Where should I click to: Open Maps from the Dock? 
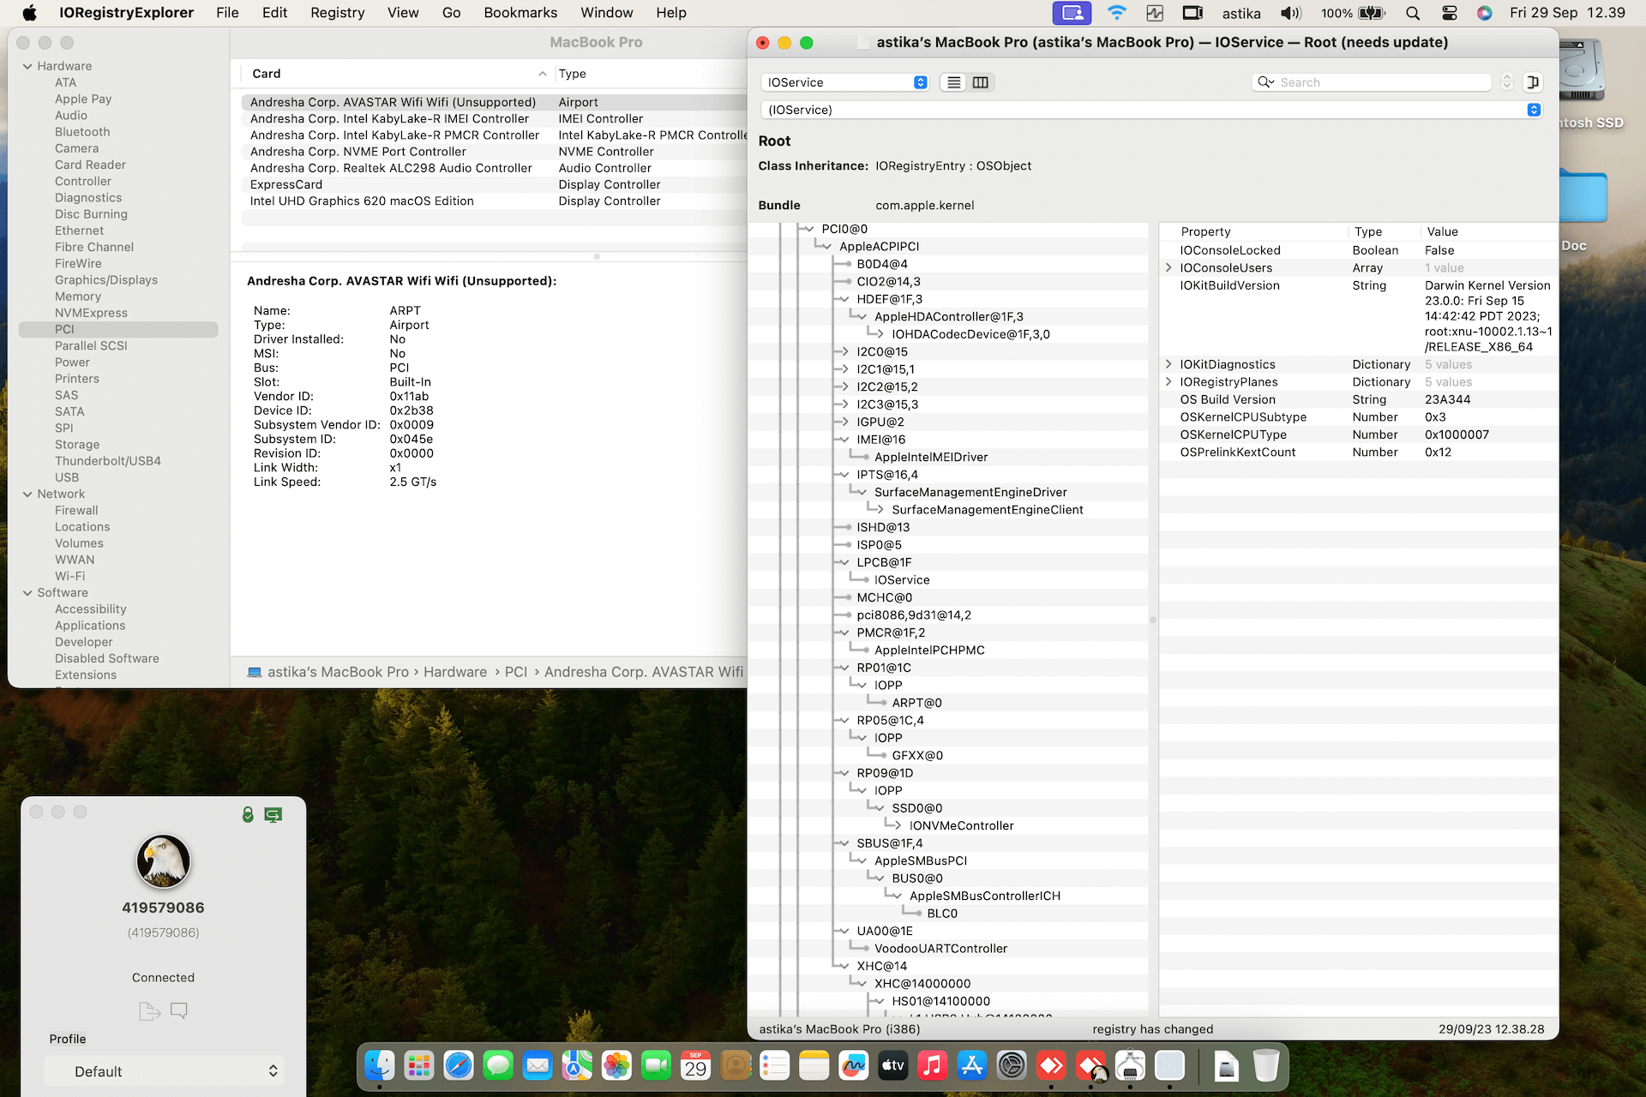[577, 1066]
